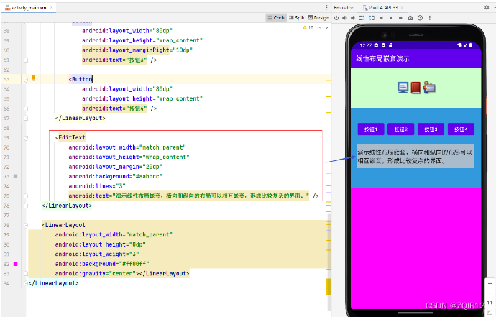The width and height of the screenshot is (496, 317).
Task: Click android:layout_marginRight="10dp" on line 60
Action: tap(137, 50)
